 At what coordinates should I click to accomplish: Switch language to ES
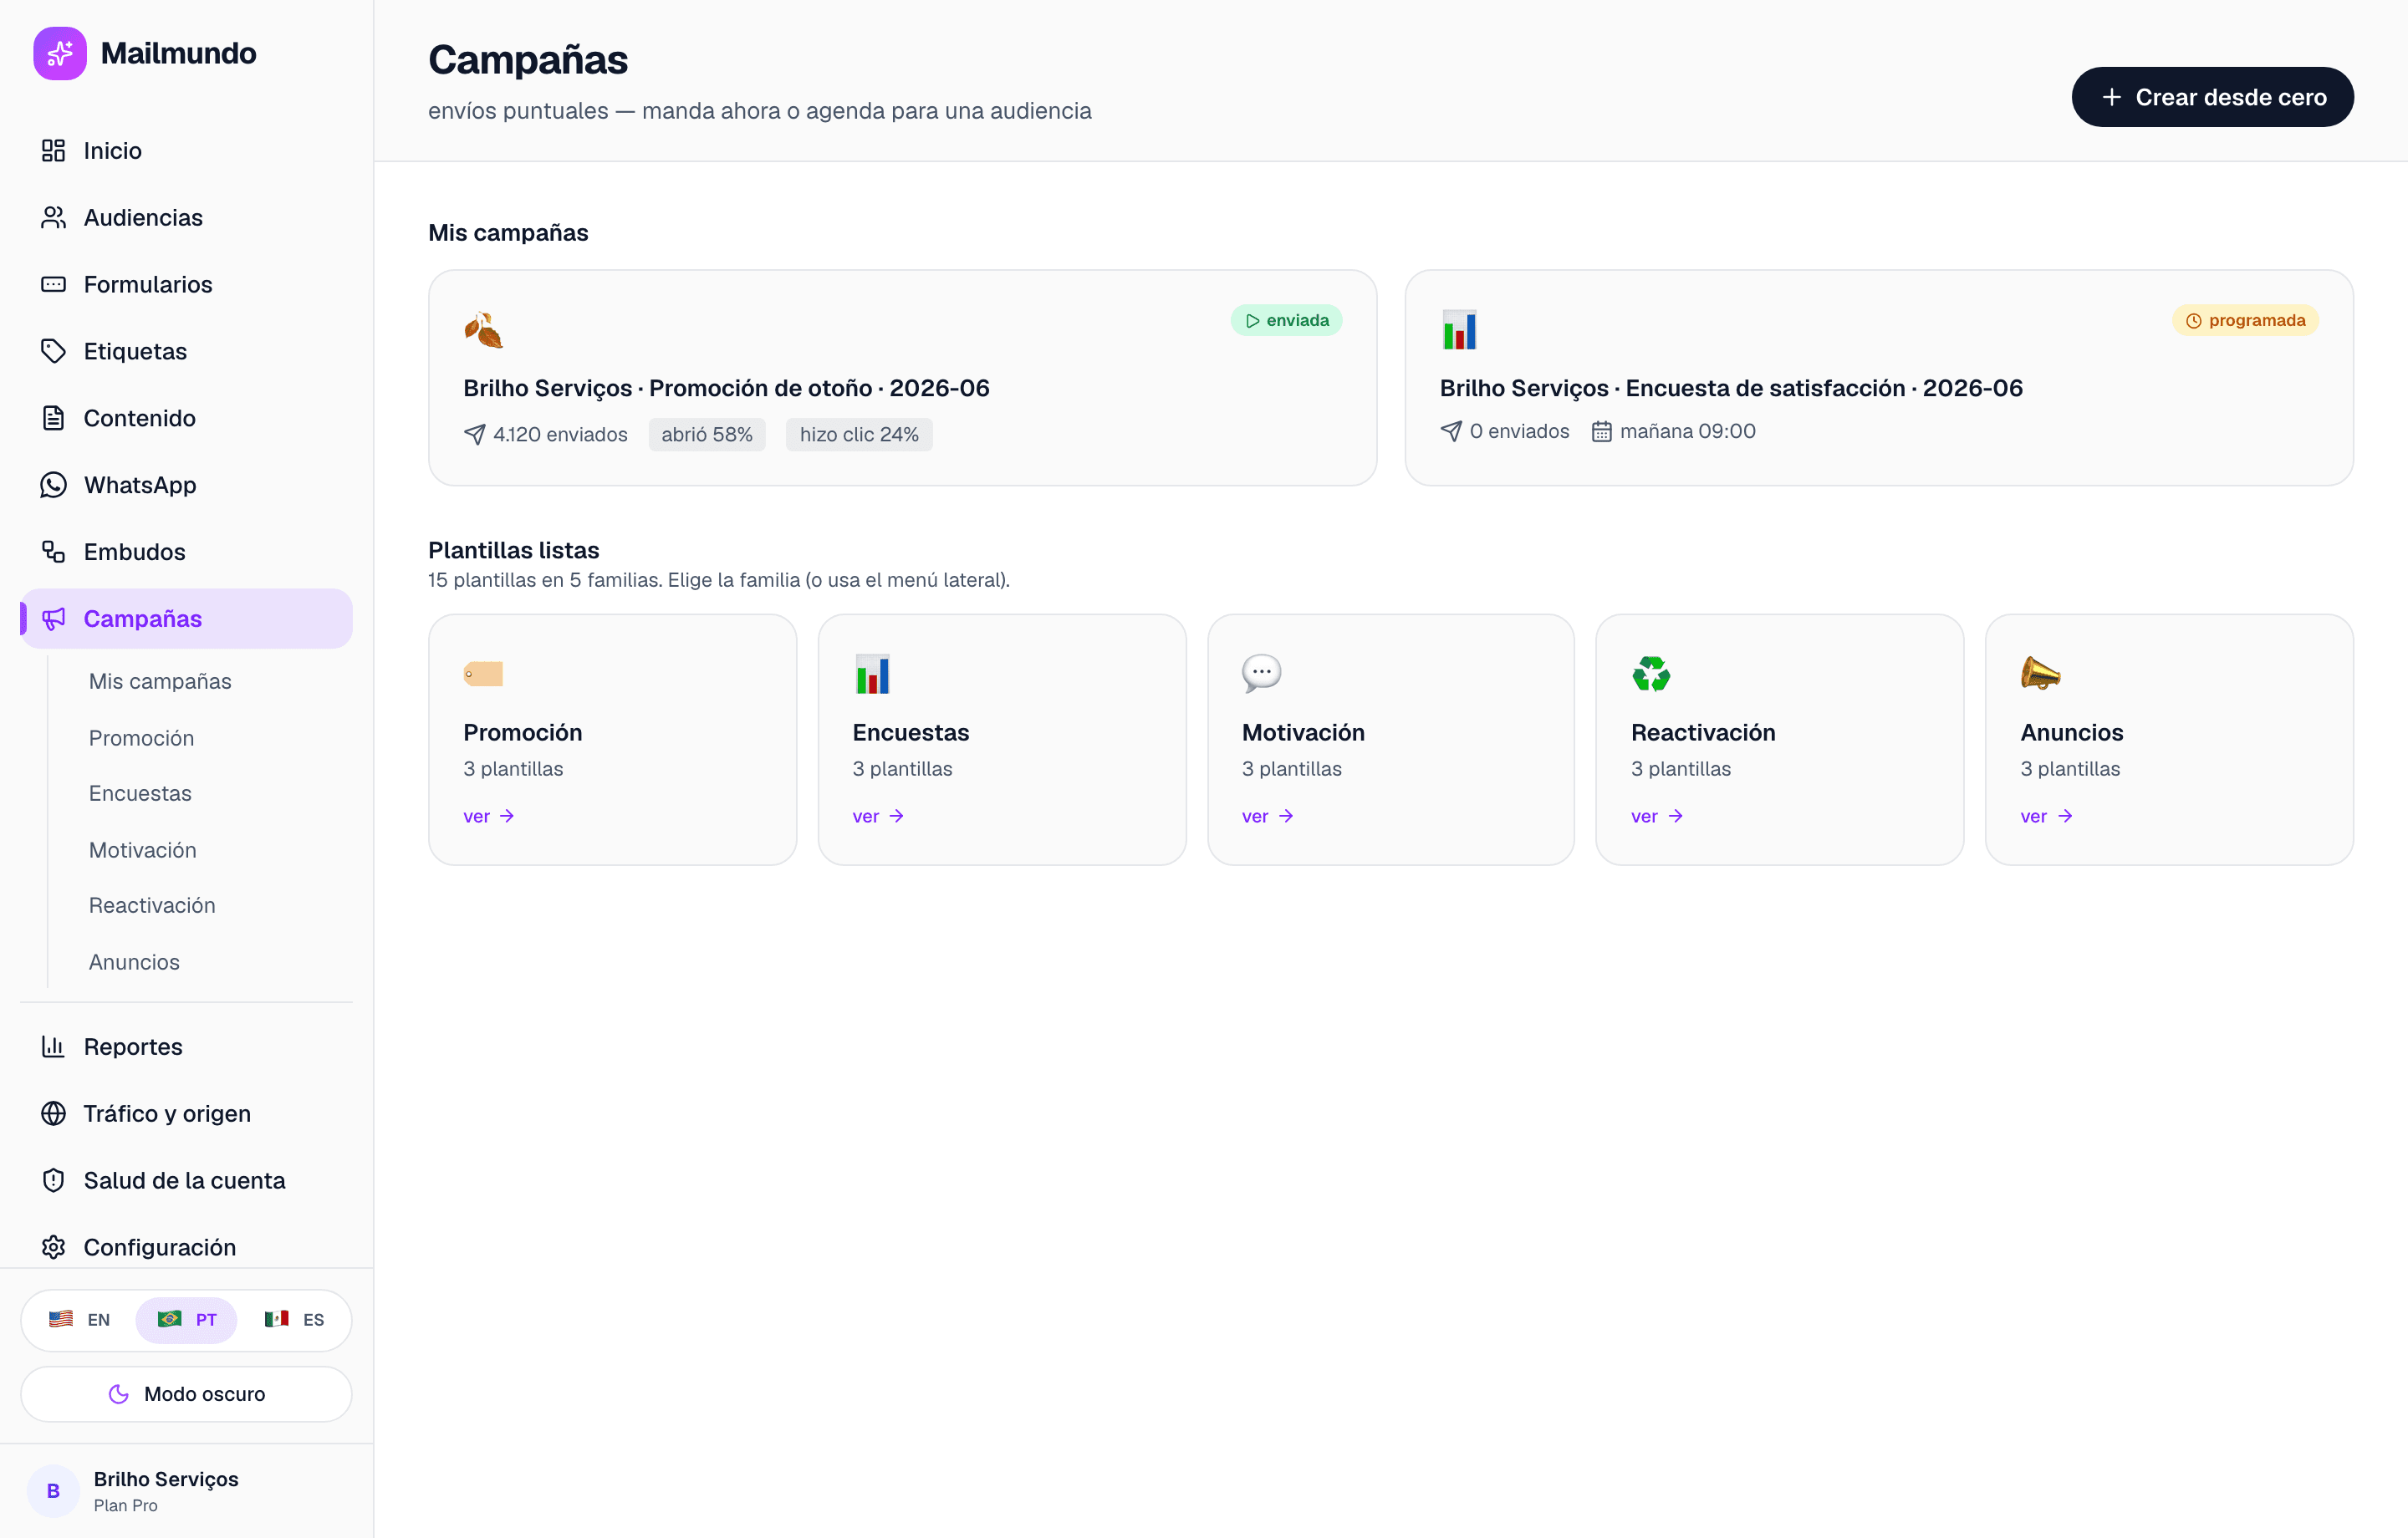pos(294,1320)
